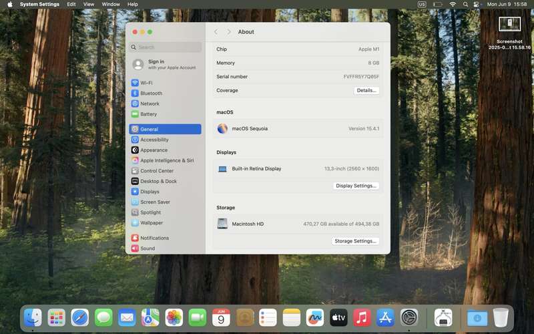Click the 8 GB memory value
The height and width of the screenshot is (334, 534).
(x=373, y=63)
